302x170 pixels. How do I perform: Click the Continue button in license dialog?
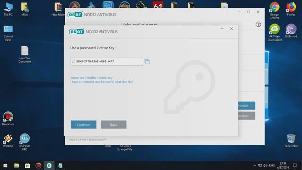(84, 125)
